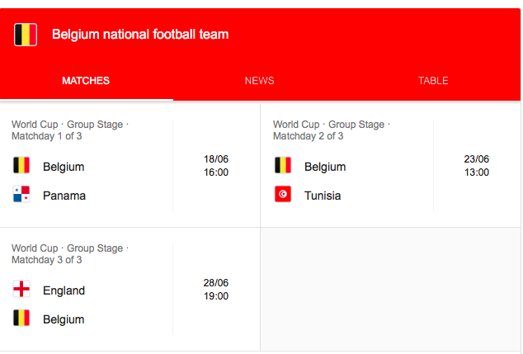This screenshot has width=523, height=354.
Task: Click the Belgium flag in the red header
Action: [26, 35]
